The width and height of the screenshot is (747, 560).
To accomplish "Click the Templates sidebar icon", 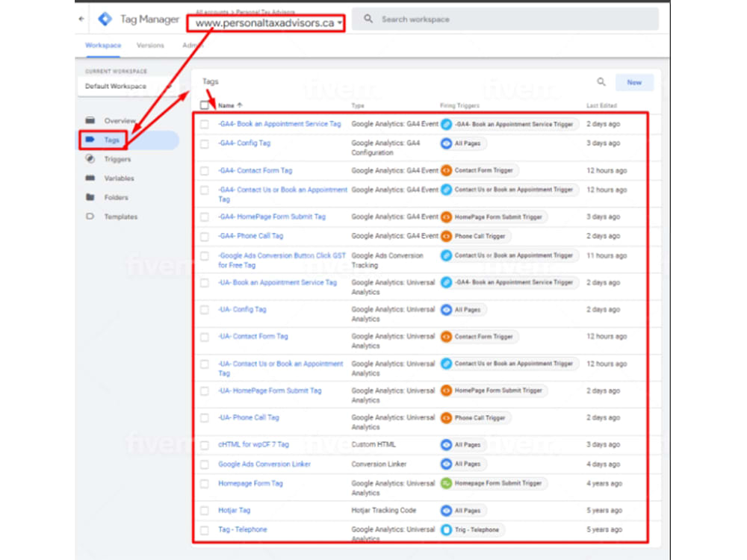I will pos(90,217).
